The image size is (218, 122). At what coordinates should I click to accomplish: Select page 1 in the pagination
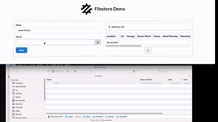(148, 50)
